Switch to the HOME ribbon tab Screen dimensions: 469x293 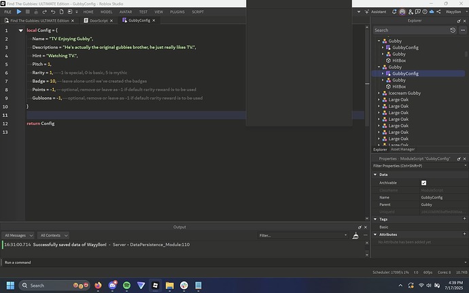(x=88, y=12)
